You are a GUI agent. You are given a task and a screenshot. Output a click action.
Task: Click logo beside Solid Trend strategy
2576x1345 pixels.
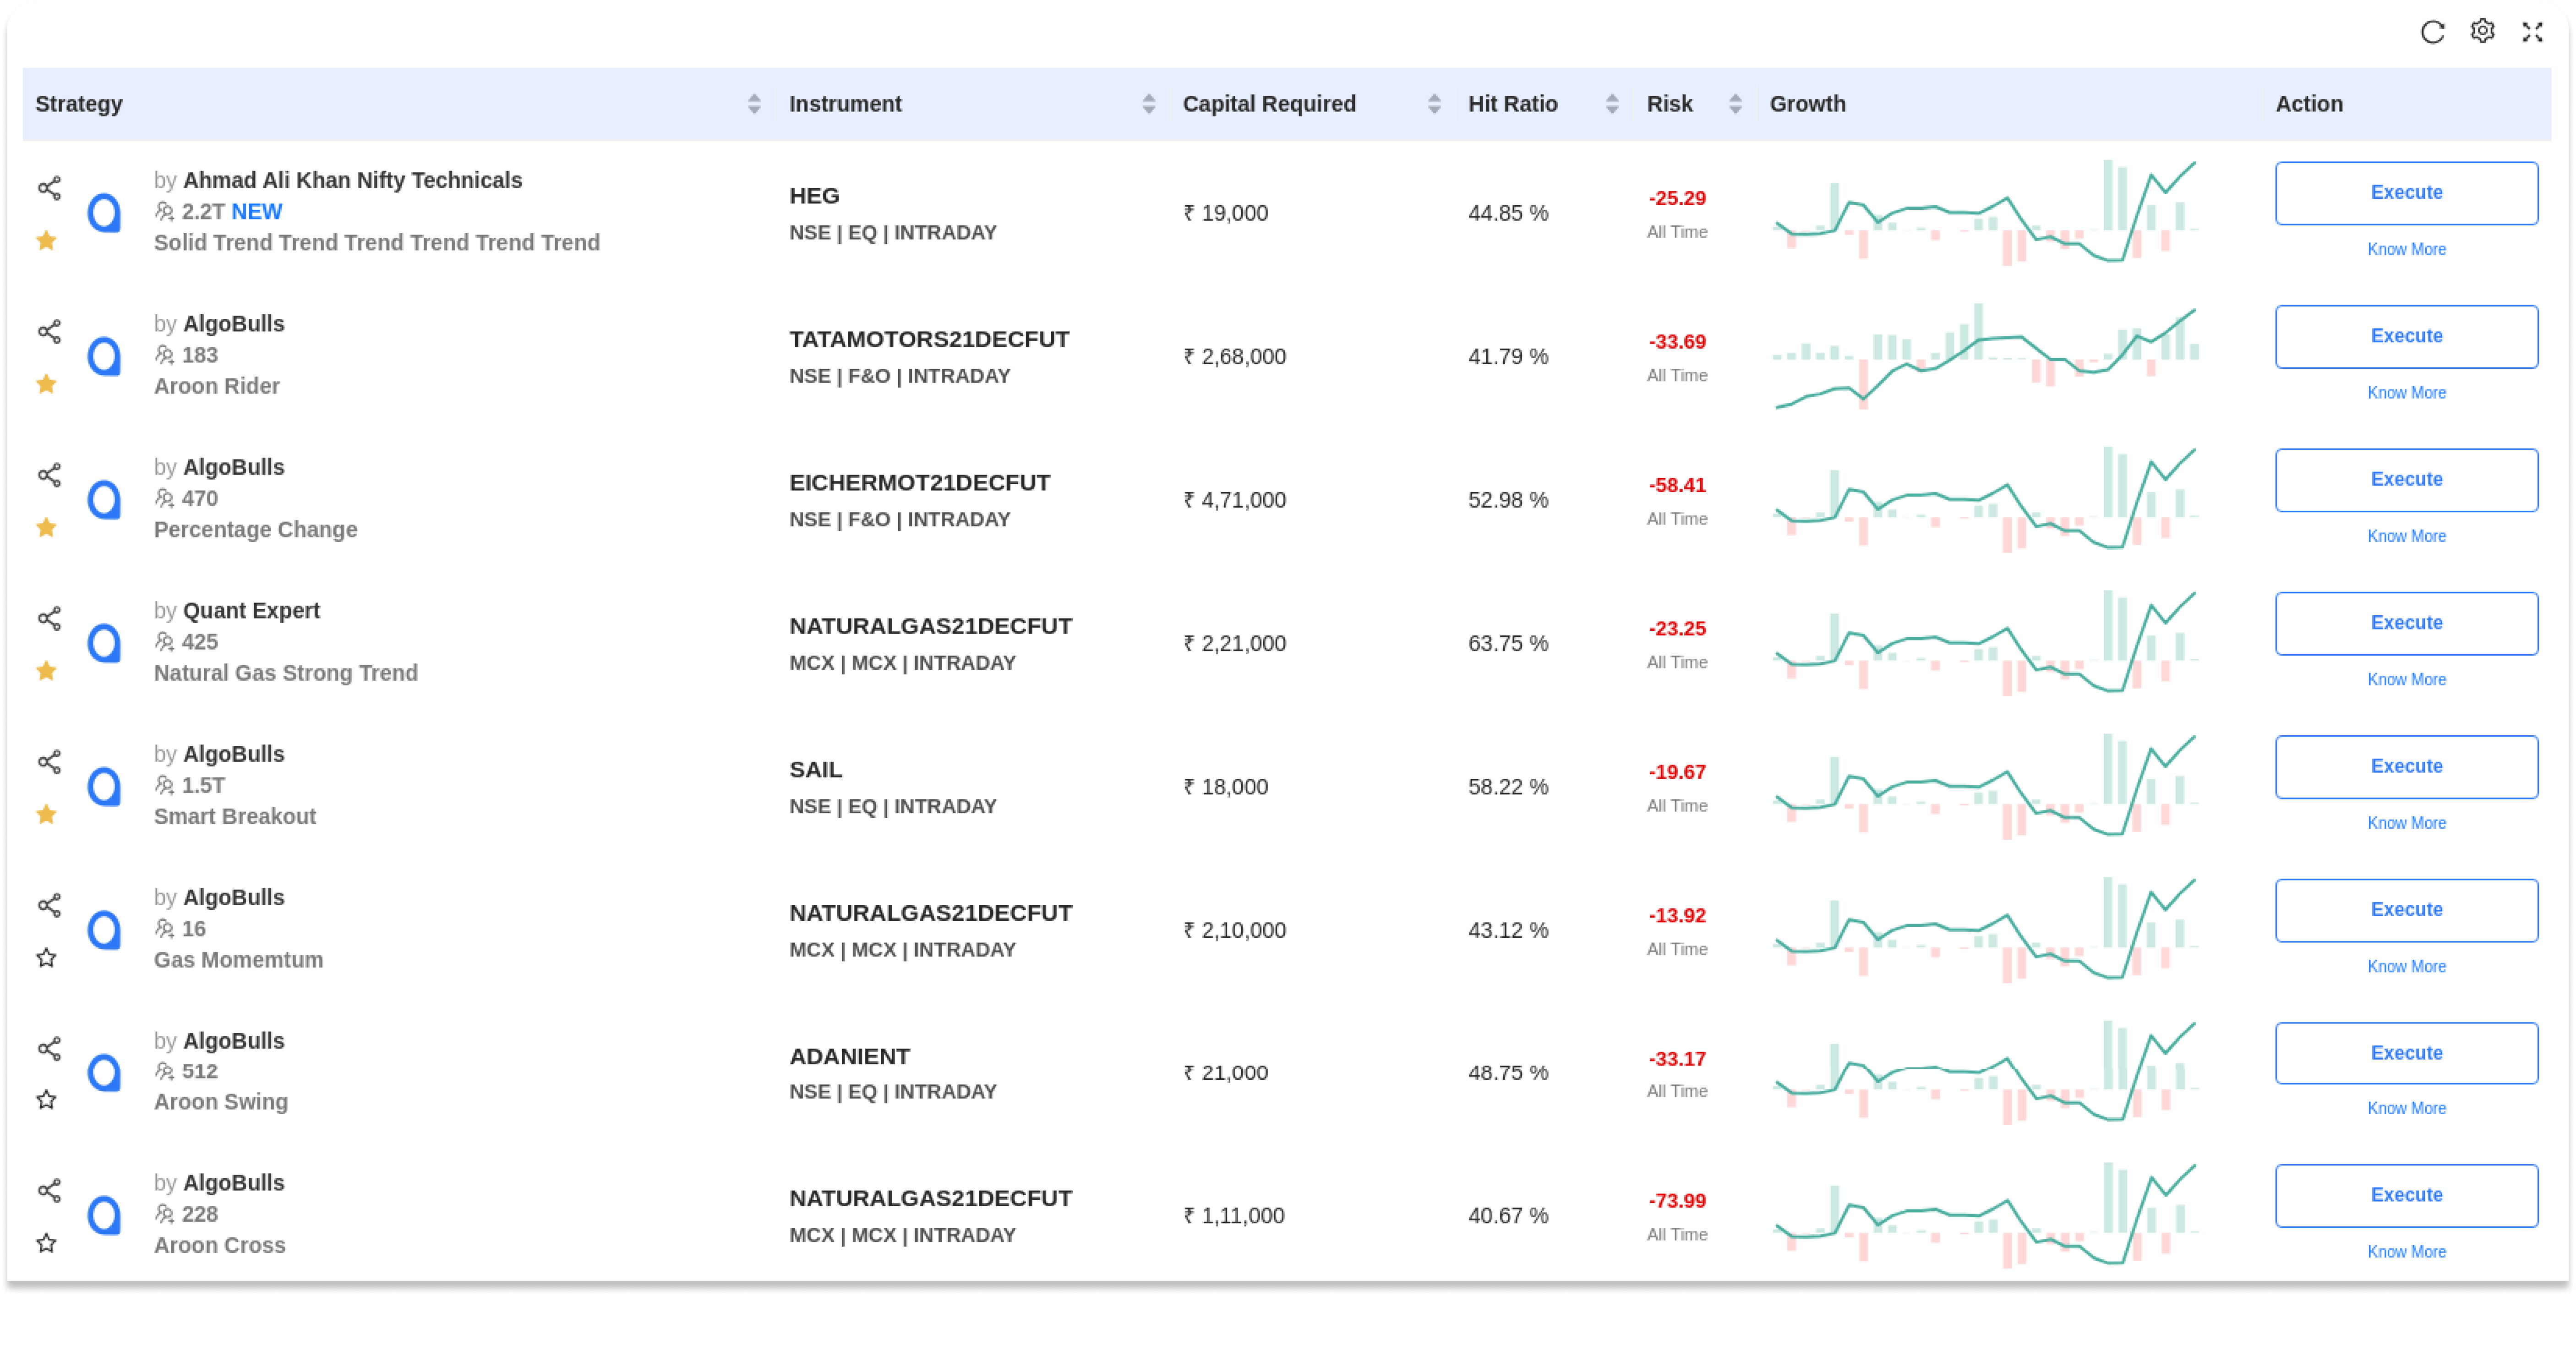(104, 212)
